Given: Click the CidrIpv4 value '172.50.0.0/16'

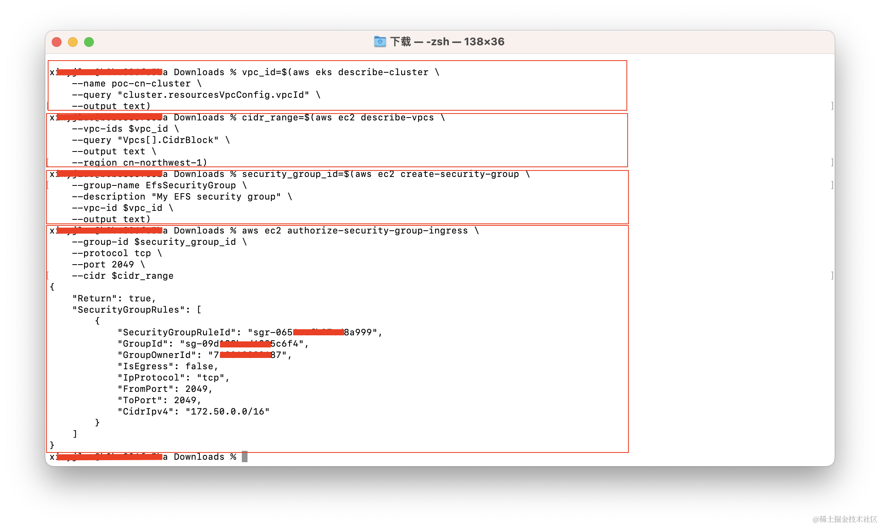Looking at the screenshot, I should click(227, 412).
